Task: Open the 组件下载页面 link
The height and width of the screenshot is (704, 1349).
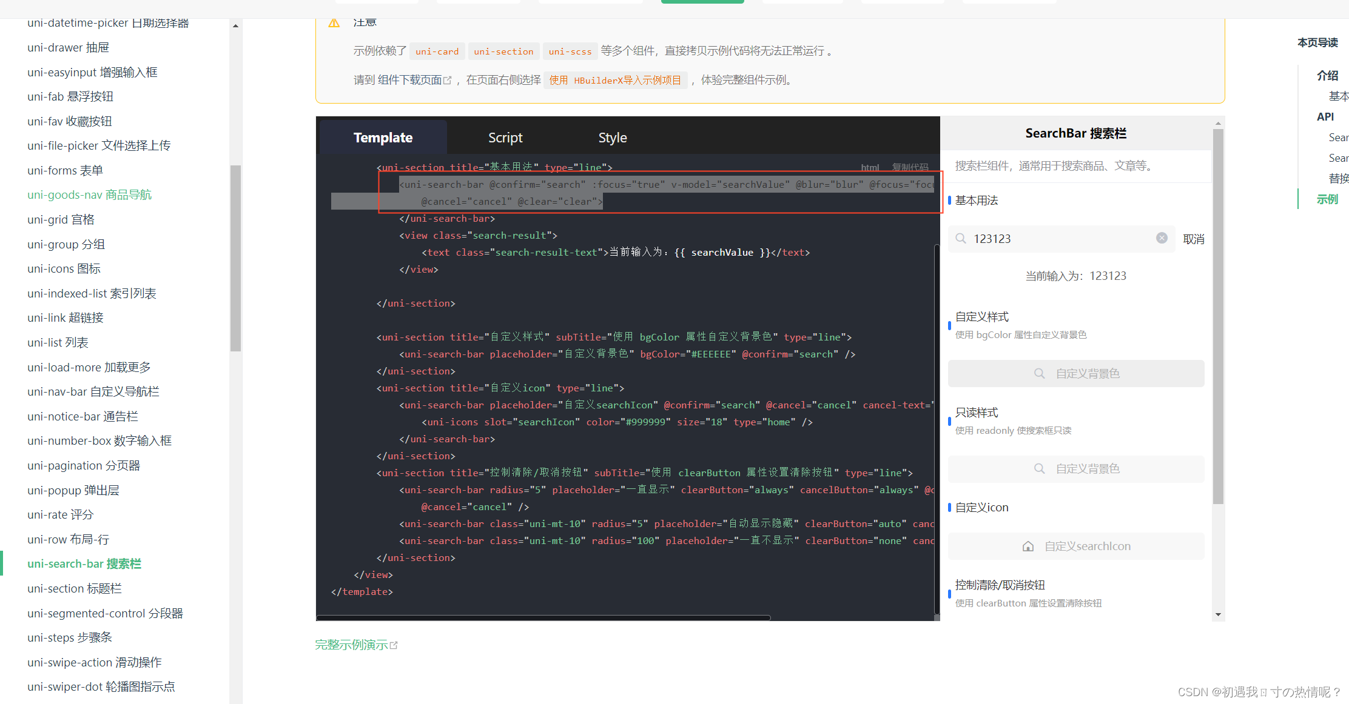Action: pos(409,80)
